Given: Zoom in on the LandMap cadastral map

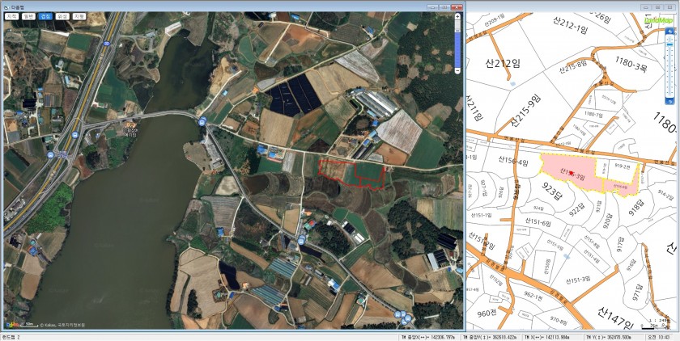Looking at the screenshot, I should 669,32.
